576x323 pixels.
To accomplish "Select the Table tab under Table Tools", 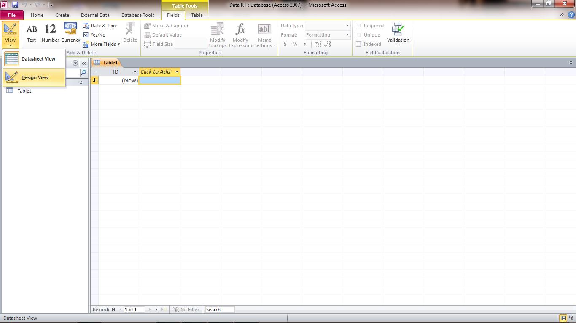I will 197,15.
